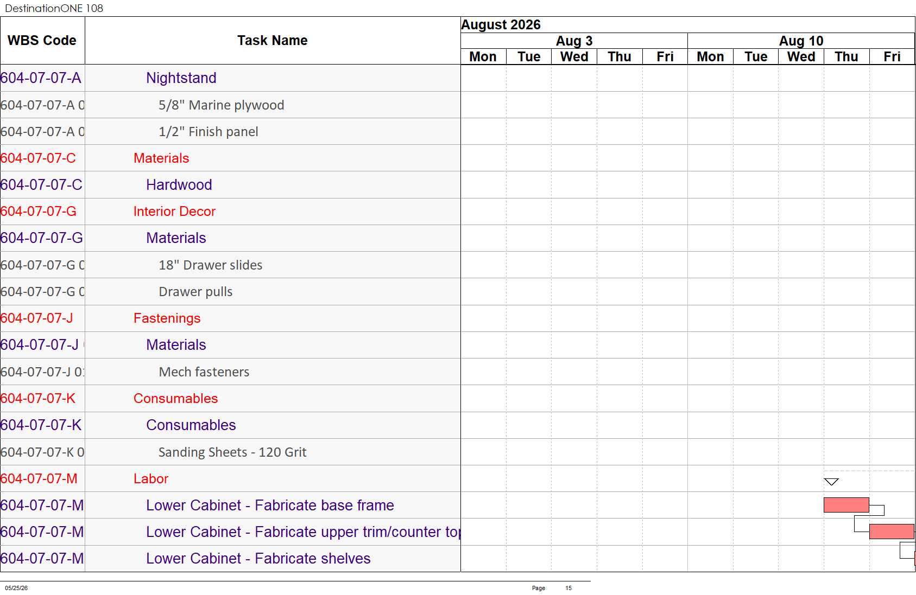Click the Labor summary triangle marker
Viewport: 916px width, 595px height.
click(x=831, y=482)
